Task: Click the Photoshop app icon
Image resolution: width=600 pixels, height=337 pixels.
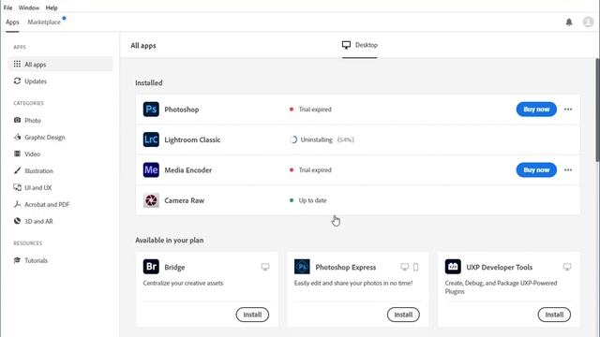Action: [x=151, y=110]
